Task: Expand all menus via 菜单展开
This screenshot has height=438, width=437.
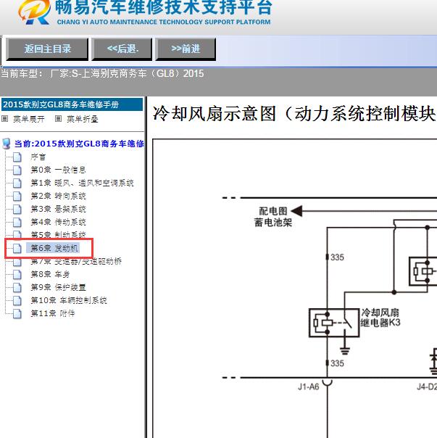Action: [x=29, y=119]
